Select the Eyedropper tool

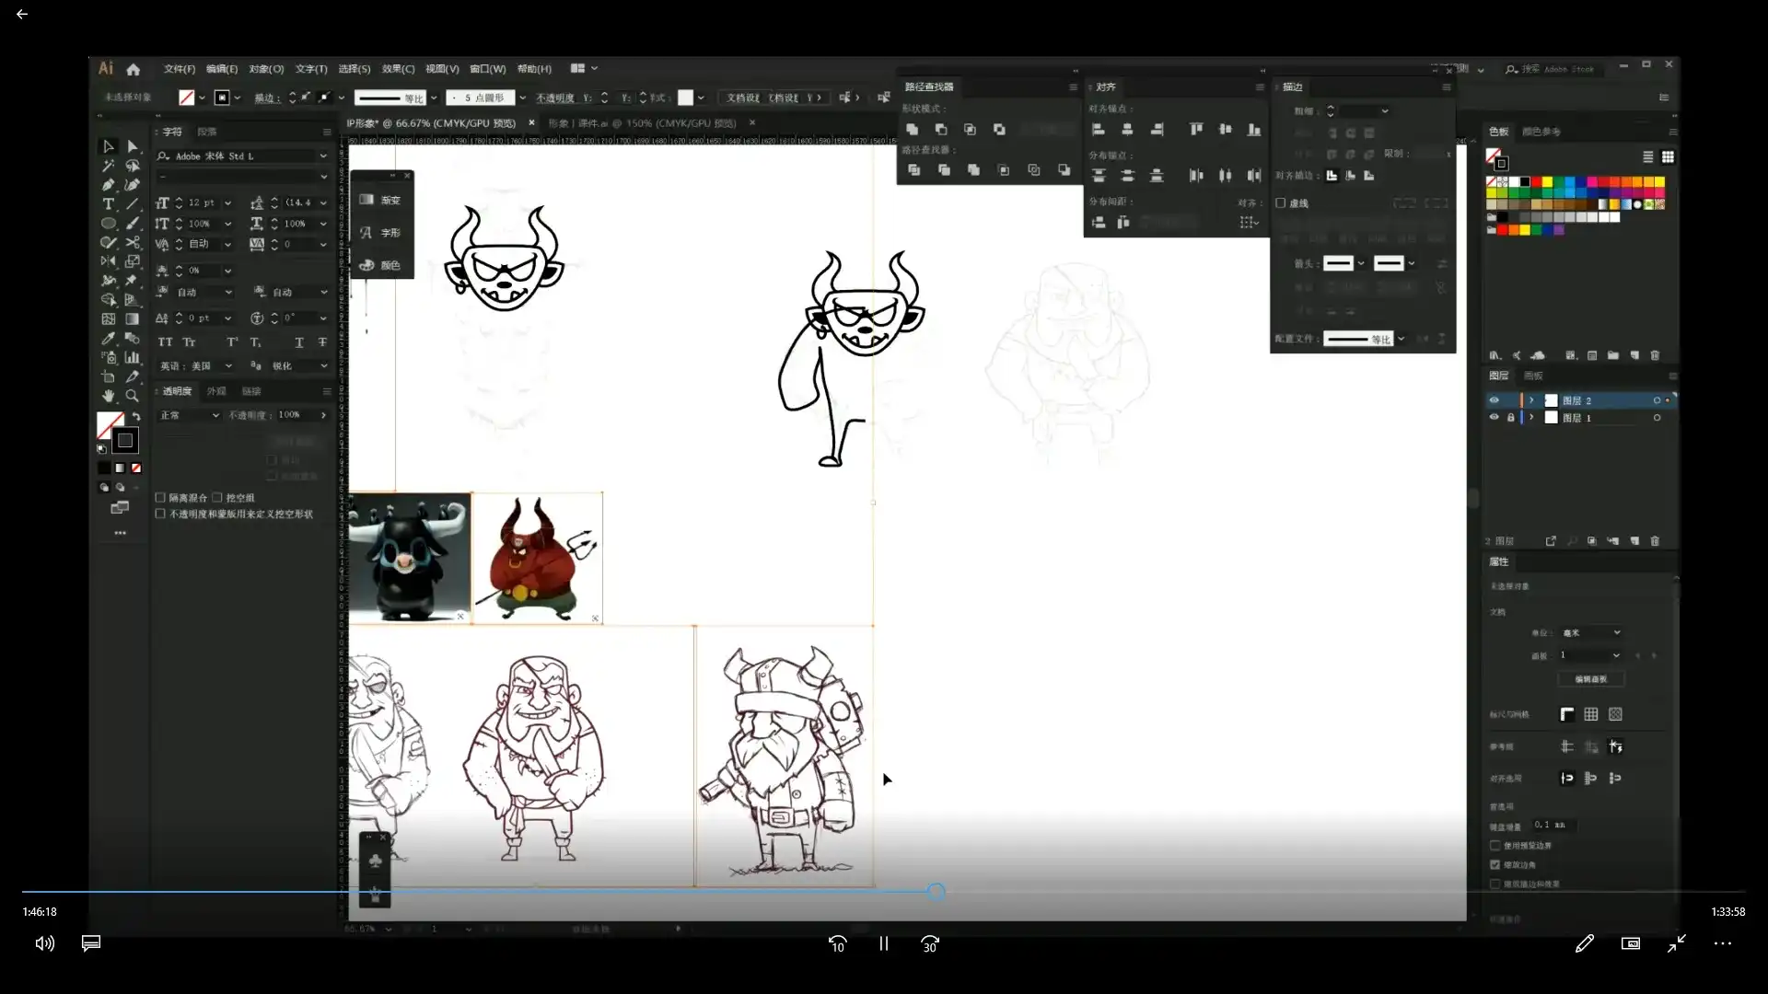[x=108, y=339]
